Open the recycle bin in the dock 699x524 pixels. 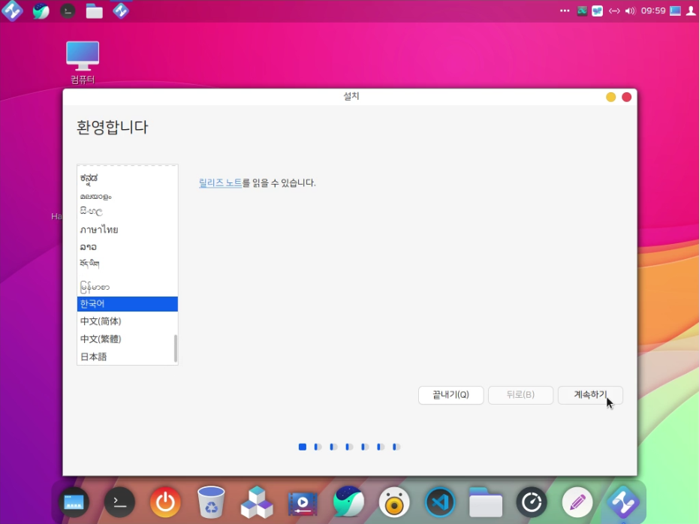(x=211, y=501)
